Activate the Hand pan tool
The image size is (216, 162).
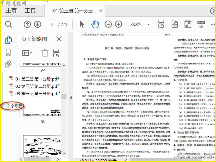(95, 24)
